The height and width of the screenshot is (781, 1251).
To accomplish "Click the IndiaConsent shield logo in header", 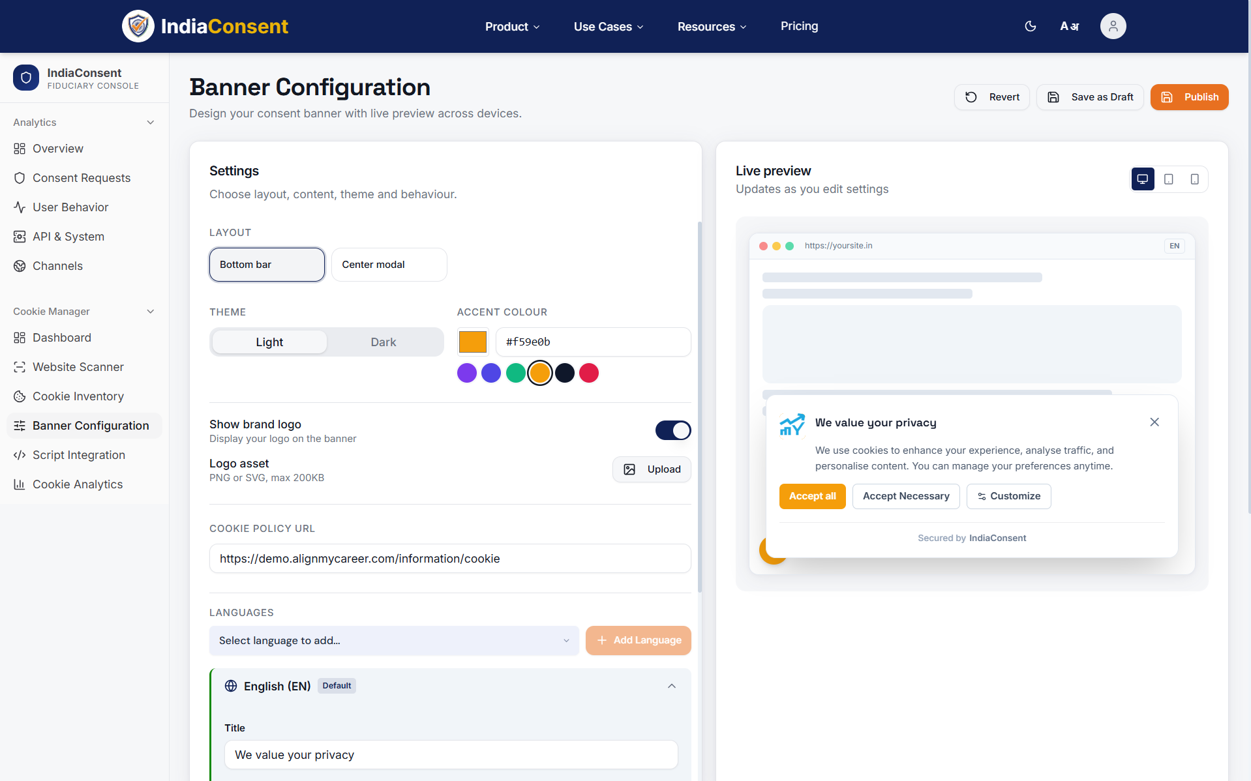I will coord(138,26).
